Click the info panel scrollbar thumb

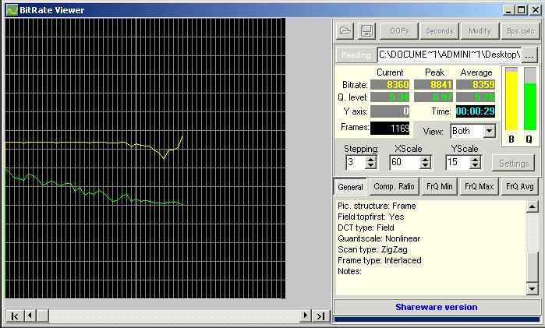(533, 267)
